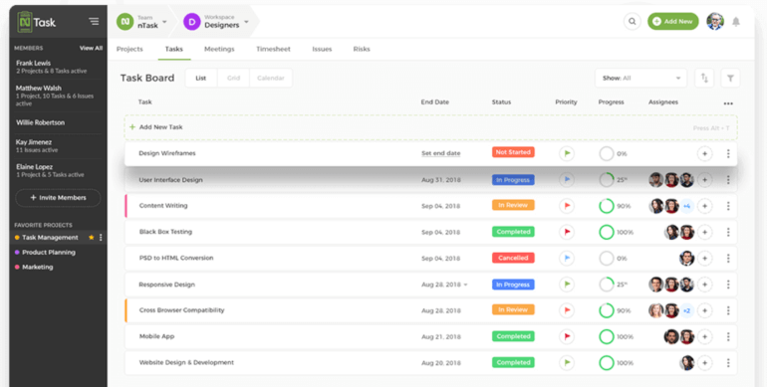The height and width of the screenshot is (387, 767).
Task: Click the priority flag for User Interface Design
Action: (567, 180)
